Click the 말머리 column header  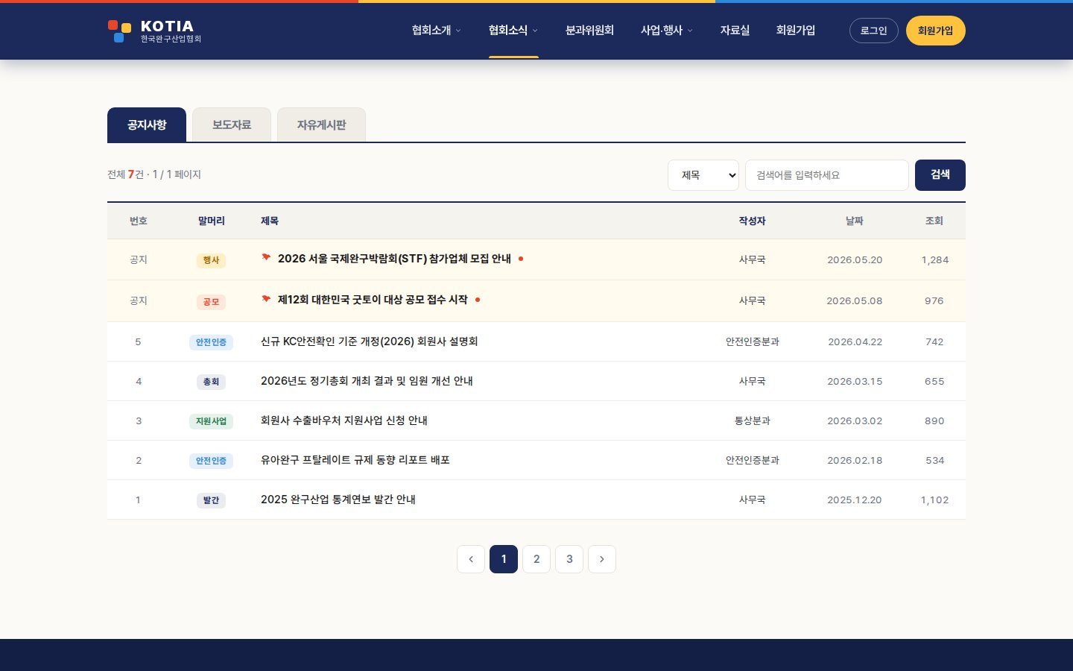click(x=212, y=221)
